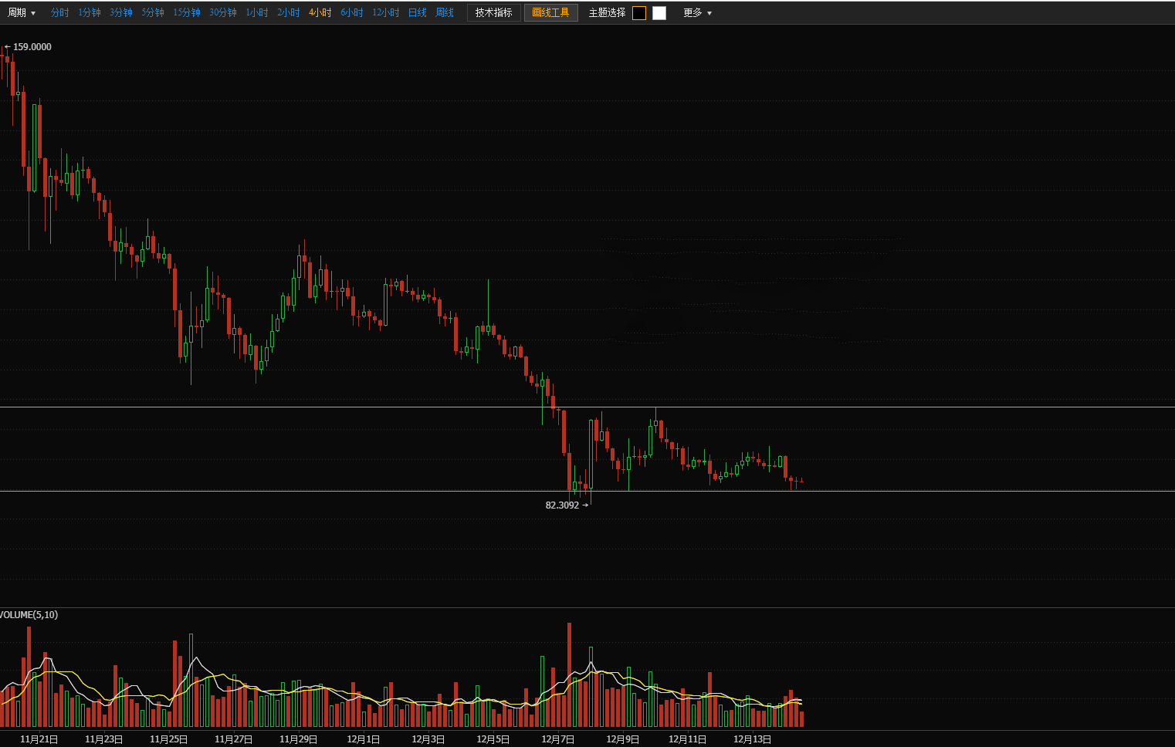Open the 周期 period dropdown
Viewport: 1175px width, 747px height.
click(22, 13)
